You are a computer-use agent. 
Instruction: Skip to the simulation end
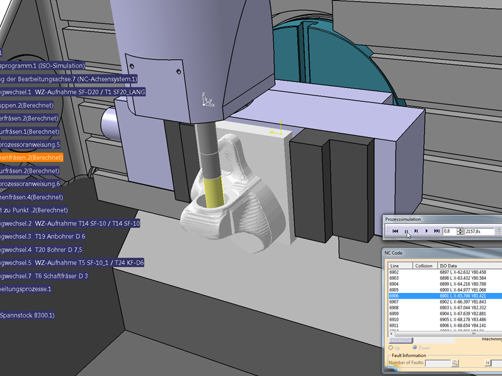[x=437, y=231]
